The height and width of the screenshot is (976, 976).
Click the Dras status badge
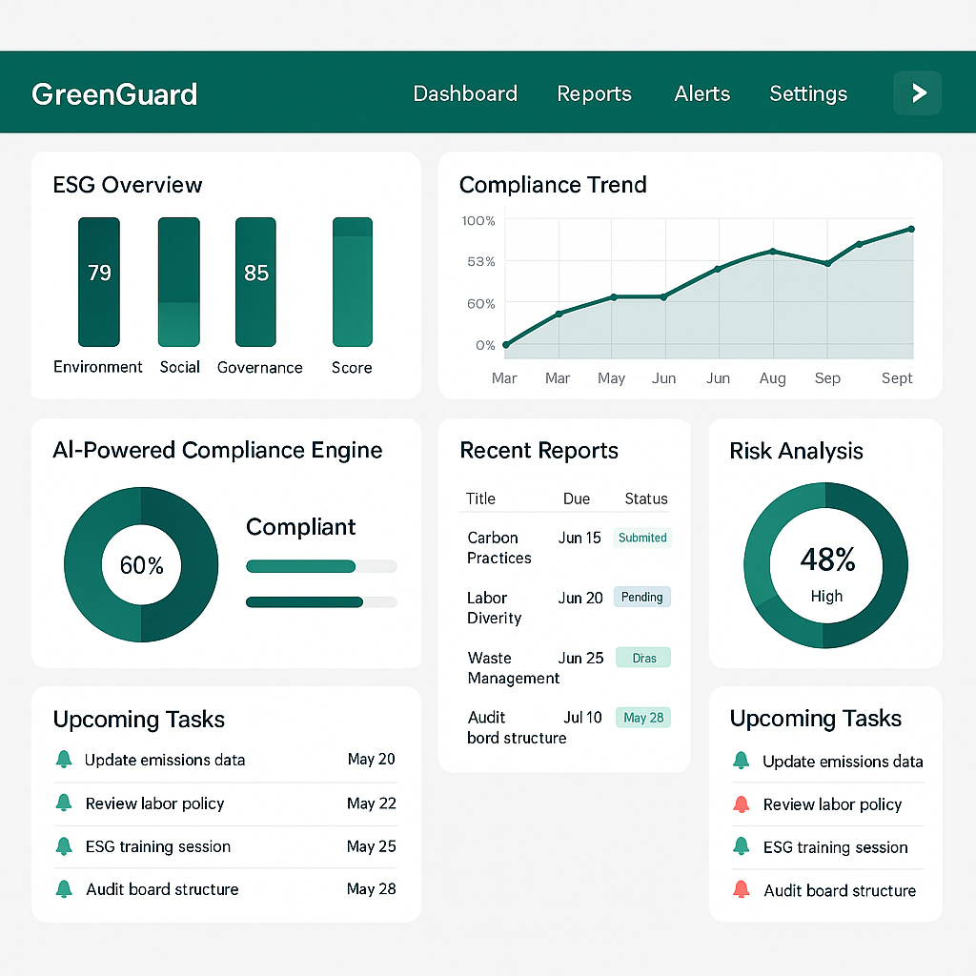click(643, 658)
